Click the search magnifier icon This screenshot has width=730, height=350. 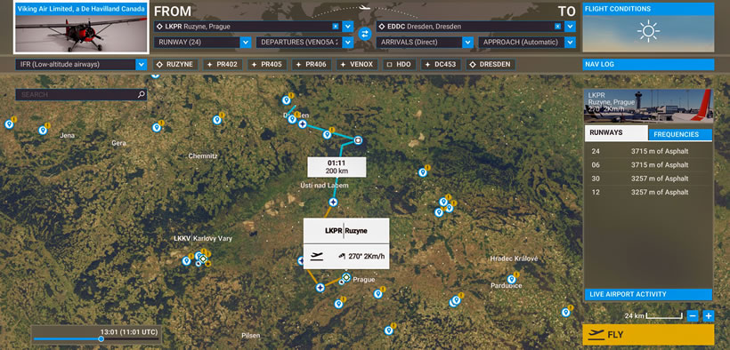point(142,94)
